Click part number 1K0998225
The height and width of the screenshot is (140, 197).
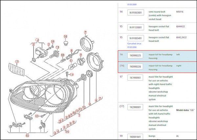coord(136,56)
